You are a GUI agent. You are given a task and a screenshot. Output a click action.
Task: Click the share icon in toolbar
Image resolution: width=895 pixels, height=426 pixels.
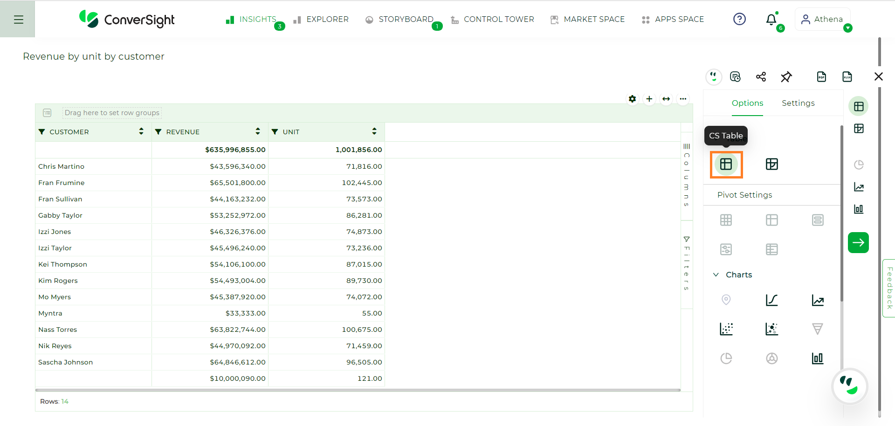click(761, 77)
